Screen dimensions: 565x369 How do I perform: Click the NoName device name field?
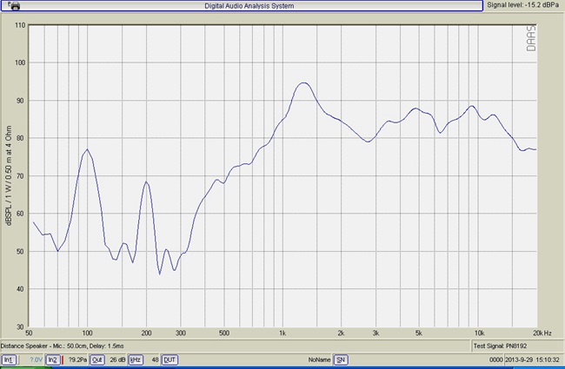(x=319, y=359)
